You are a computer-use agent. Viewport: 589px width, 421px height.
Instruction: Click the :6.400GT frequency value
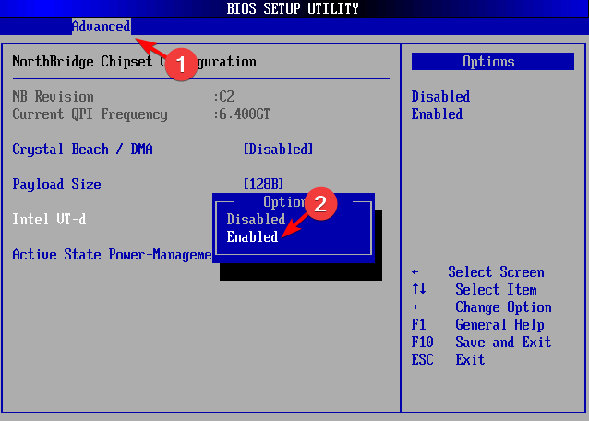coord(242,114)
